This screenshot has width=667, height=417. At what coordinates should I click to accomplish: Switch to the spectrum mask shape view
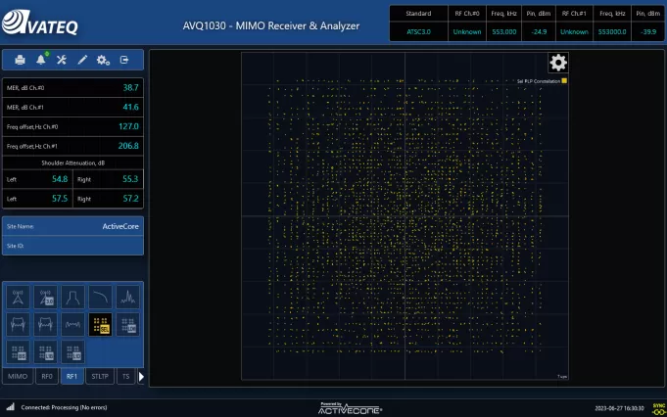(72, 297)
